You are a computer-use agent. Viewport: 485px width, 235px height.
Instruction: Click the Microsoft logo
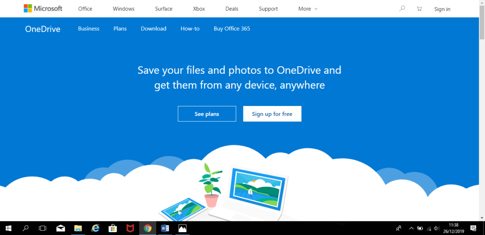coord(43,9)
